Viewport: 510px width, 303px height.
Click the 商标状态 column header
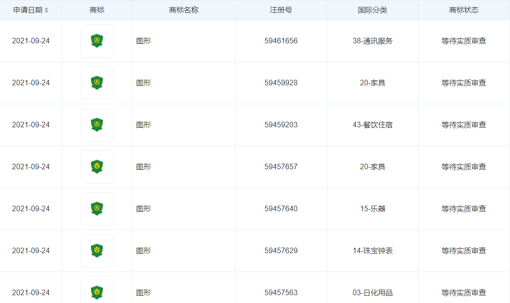tap(464, 10)
